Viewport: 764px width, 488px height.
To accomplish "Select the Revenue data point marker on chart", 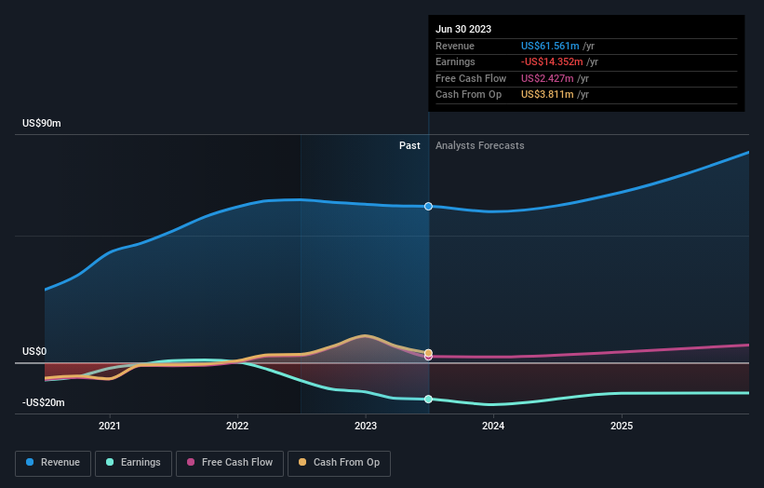I will [428, 206].
